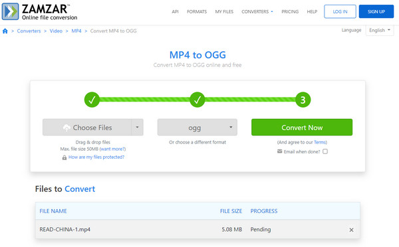The height and width of the screenshot is (247, 399).
Task: Enable the Email when done checkbox
Action: pos(325,151)
